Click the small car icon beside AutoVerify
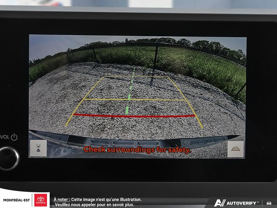The image size is (277, 208). coord(269,203)
